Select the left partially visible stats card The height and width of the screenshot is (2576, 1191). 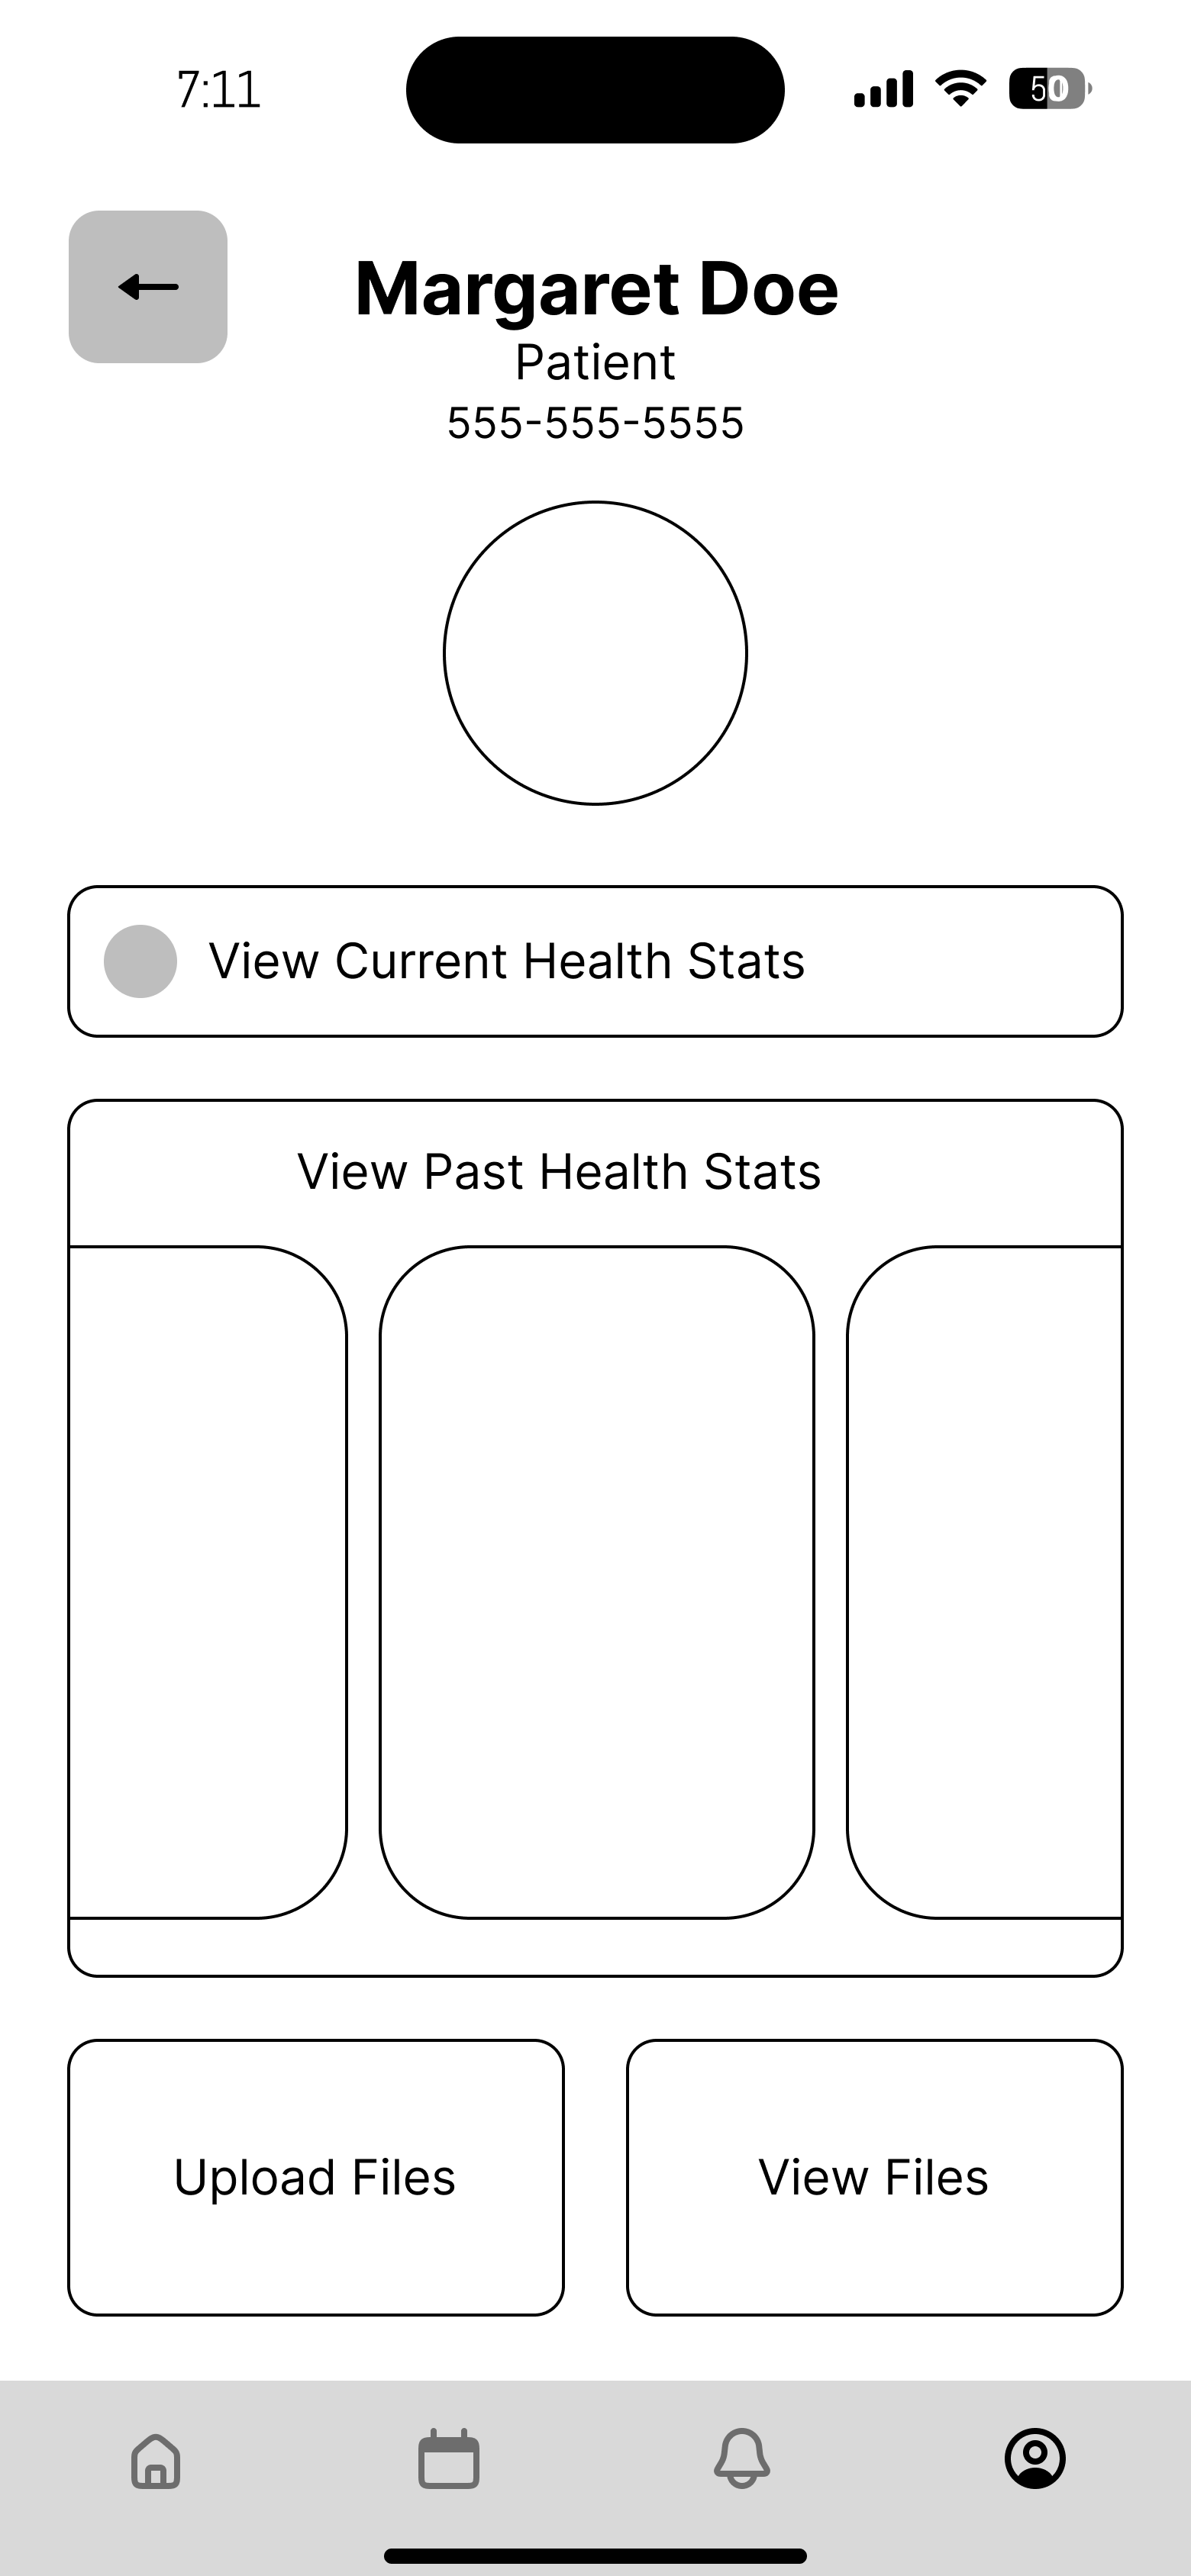click(208, 1582)
